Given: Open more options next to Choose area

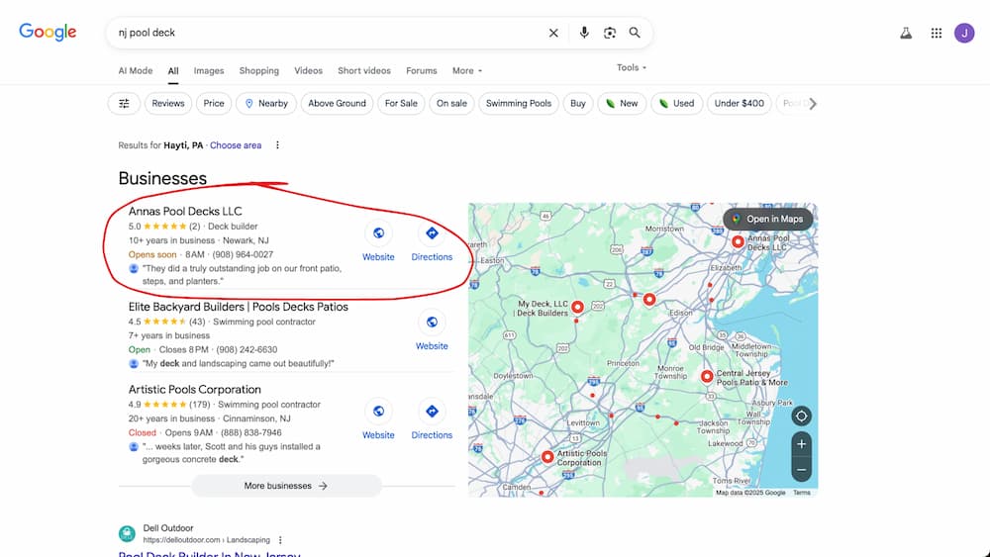Looking at the screenshot, I should (277, 145).
